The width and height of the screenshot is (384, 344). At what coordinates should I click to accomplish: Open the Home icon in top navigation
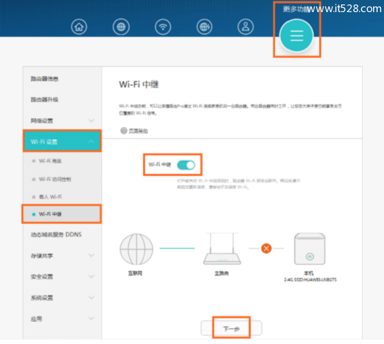pos(79,27)
